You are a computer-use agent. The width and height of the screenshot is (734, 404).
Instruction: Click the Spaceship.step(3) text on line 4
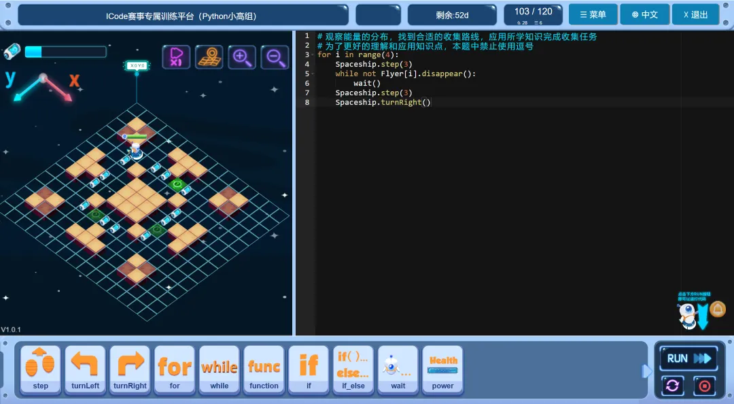tap(374, 64)
